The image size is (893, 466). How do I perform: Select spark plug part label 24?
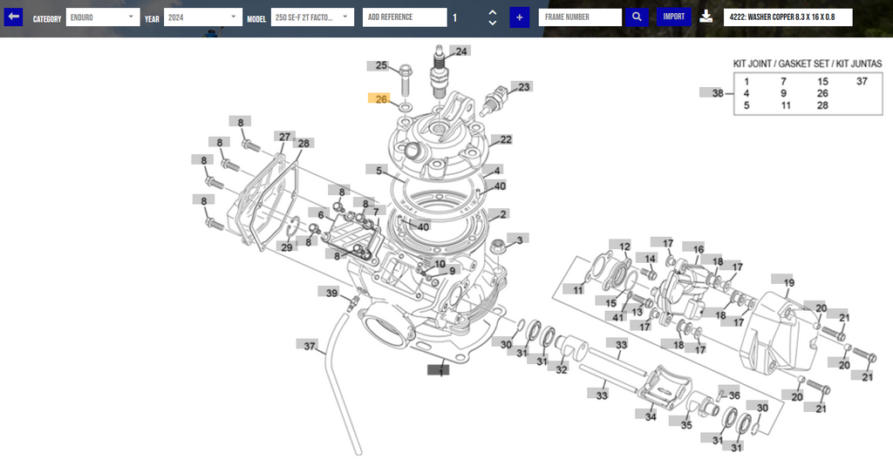[461, 51]
